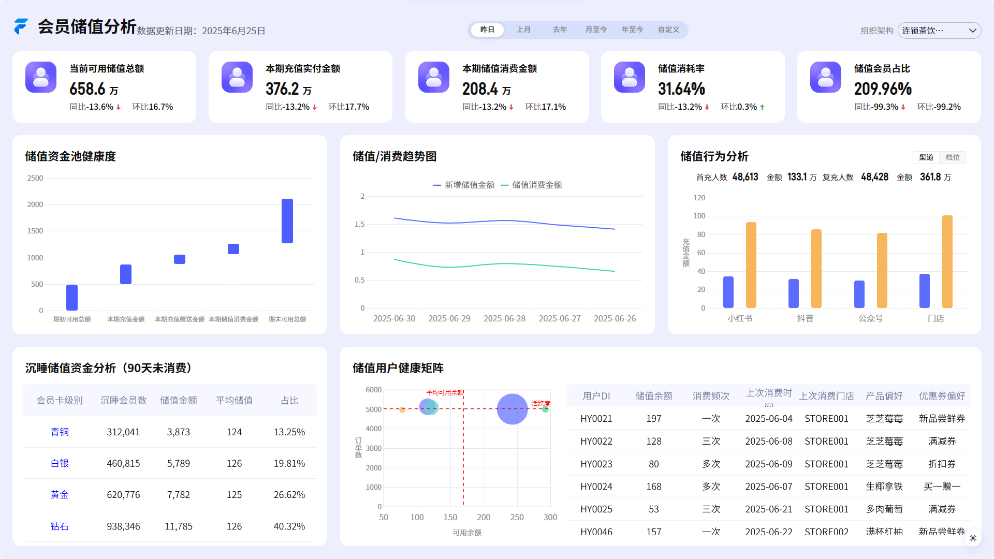
Task: Open the 青铜 member level link
Action: tap(60, 432)
